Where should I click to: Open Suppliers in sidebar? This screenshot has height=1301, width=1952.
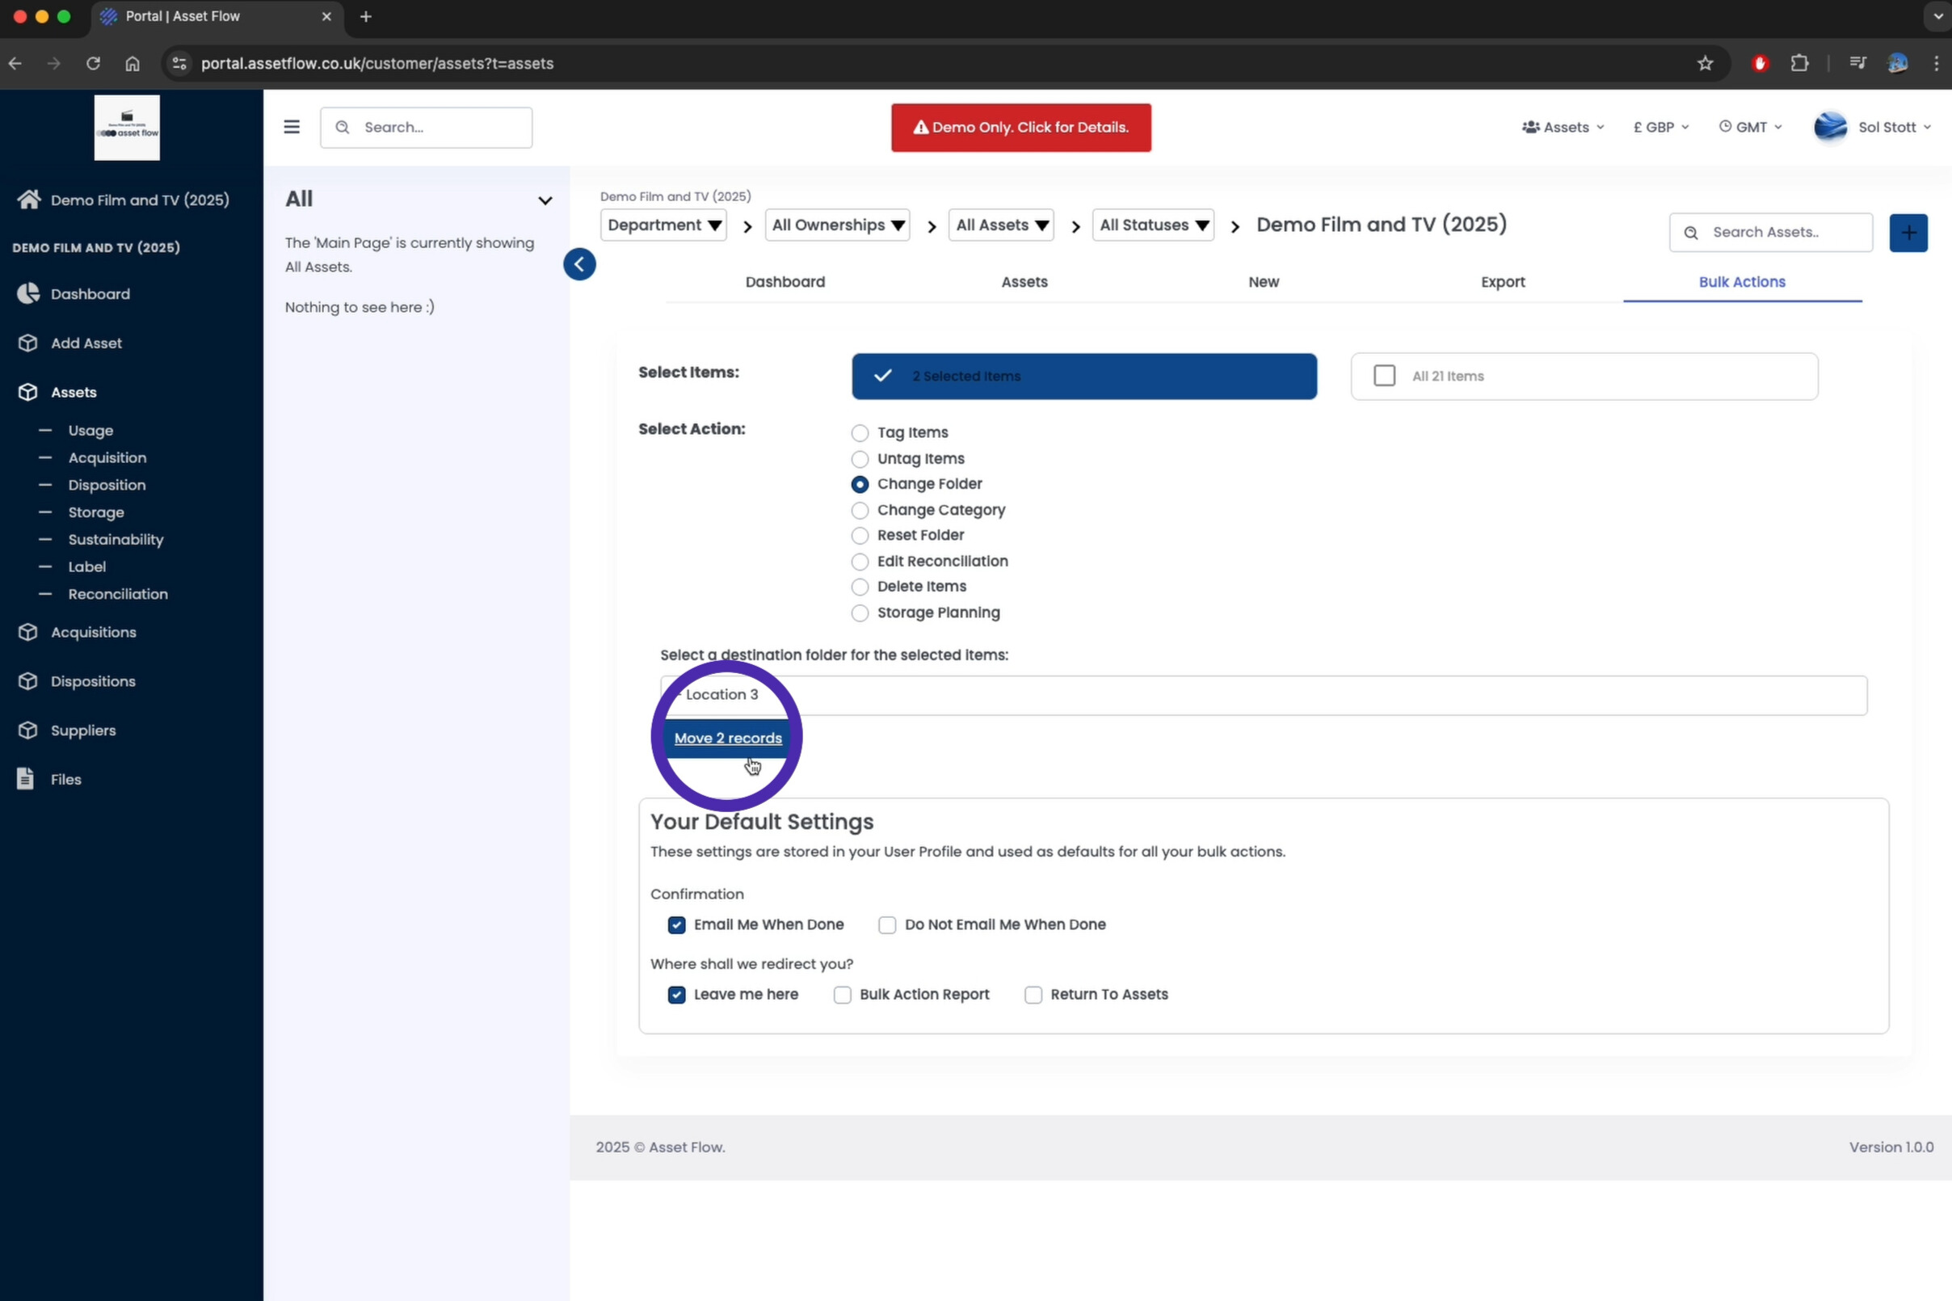(83, 730)
